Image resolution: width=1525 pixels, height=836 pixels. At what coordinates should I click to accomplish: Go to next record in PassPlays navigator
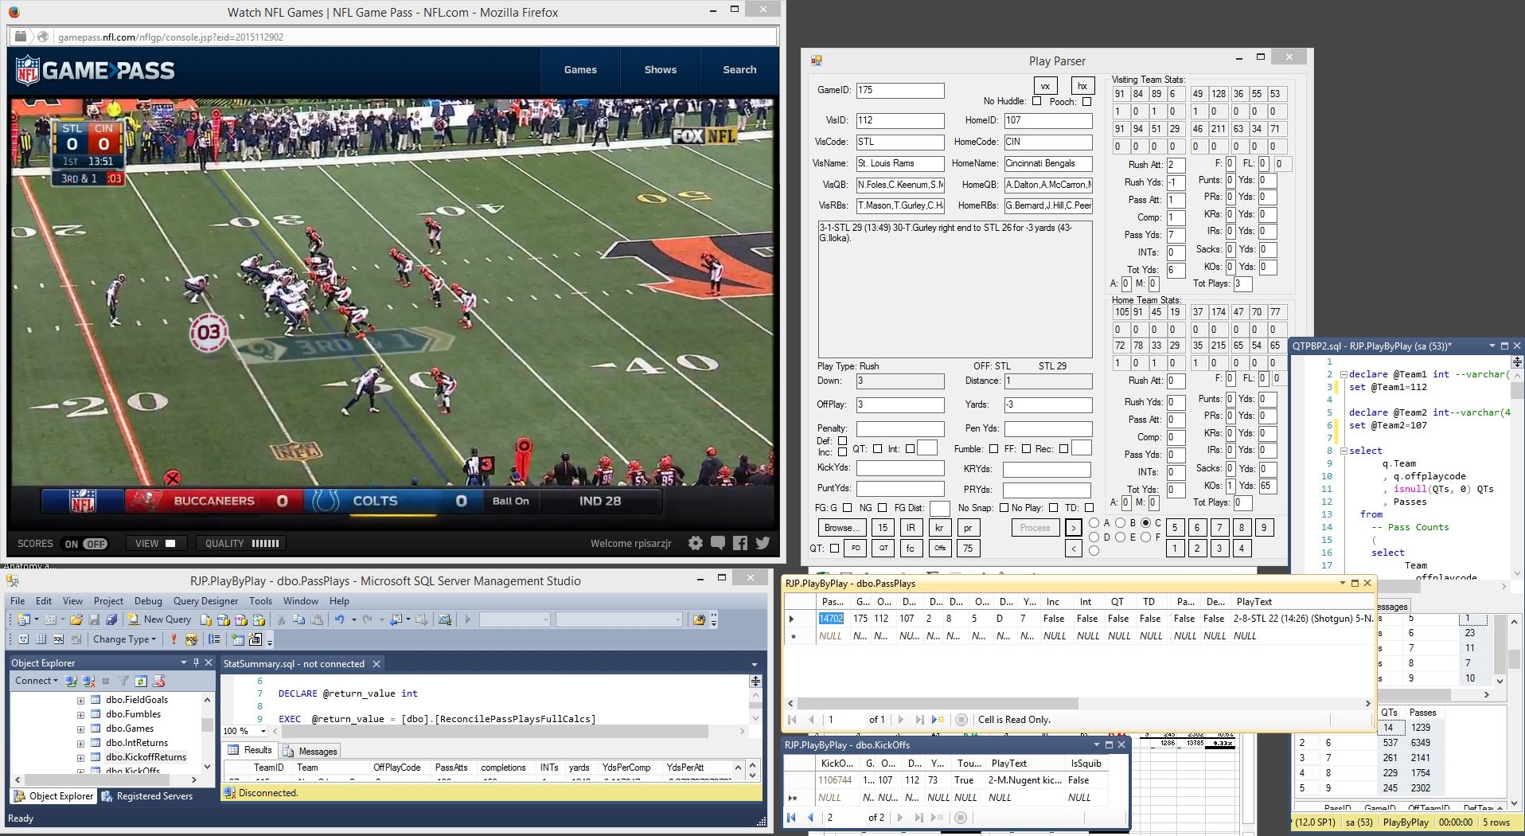900,720
